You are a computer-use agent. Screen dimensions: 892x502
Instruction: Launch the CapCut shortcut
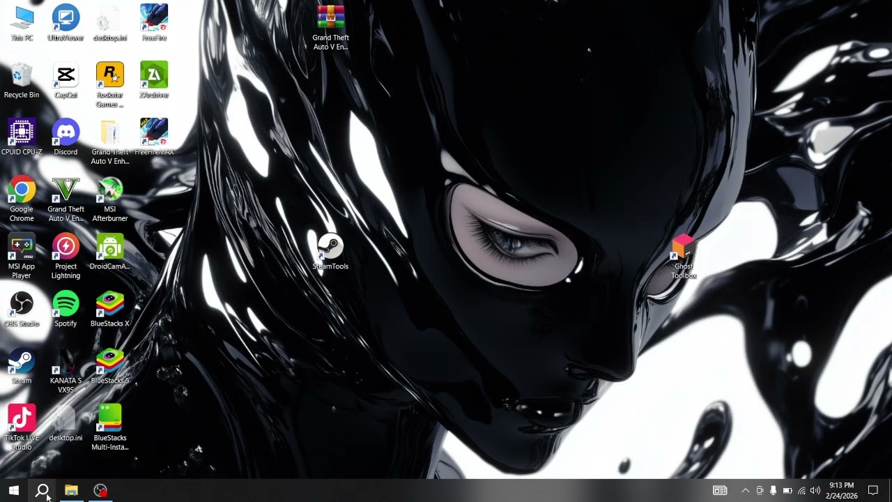(x=66, y=80)
